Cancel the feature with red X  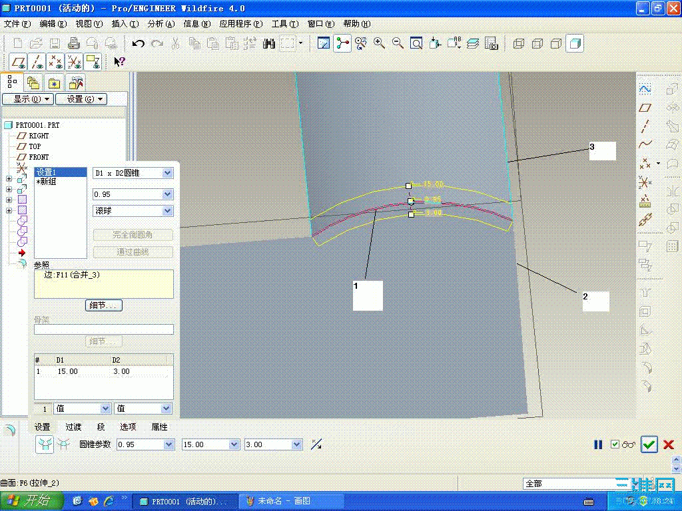669,444
